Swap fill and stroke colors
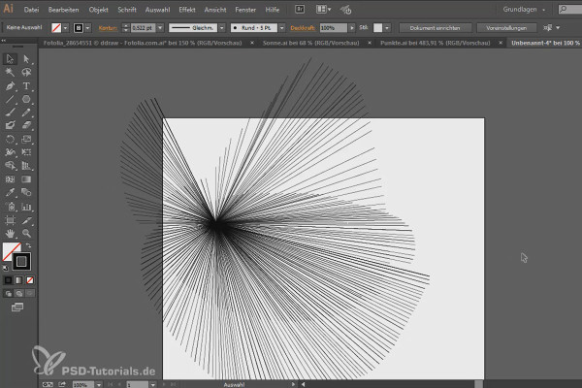 tap(28, 245)
